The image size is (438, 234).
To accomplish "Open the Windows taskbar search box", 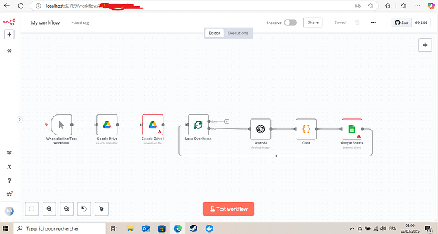I will point(60,228).
